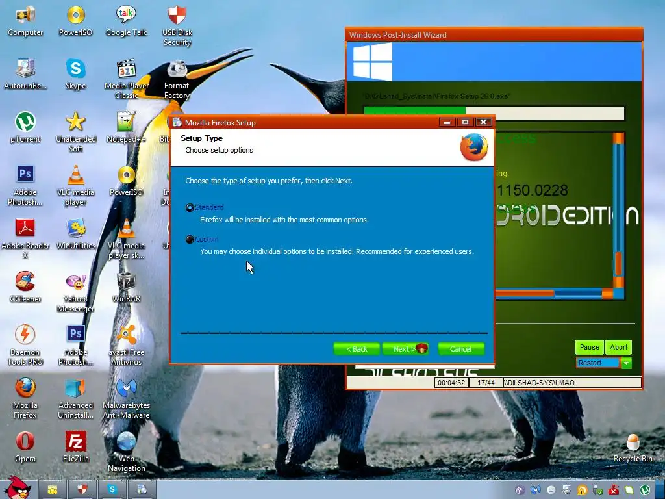This screenshot has width=665, height=499.
Task: Continue with the Next > button
Action: (x=405, y=349)
